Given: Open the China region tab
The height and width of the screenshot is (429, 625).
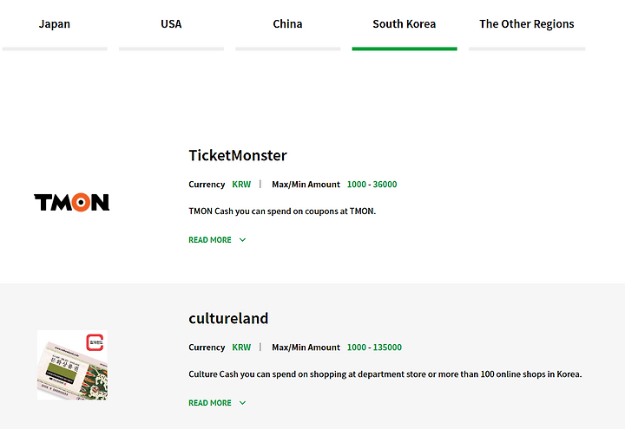Looking at the screenshot, I should (x=287, y=24).
